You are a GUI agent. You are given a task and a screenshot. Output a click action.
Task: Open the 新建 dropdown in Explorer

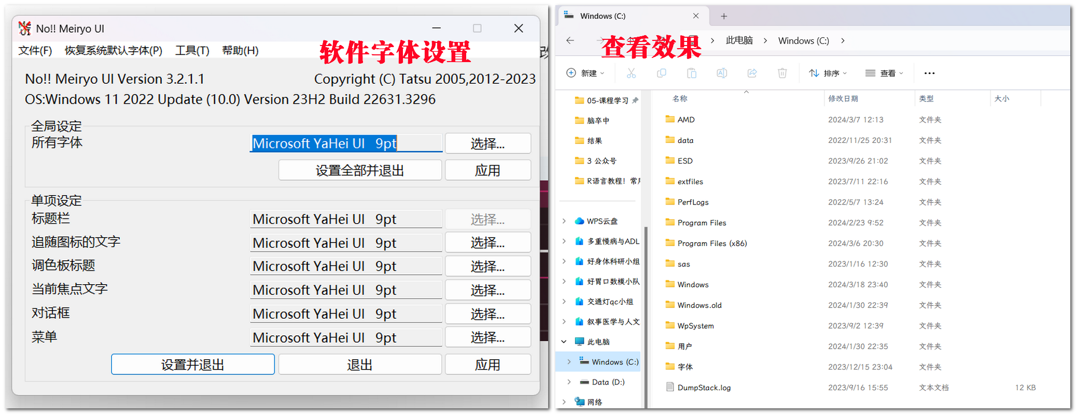tap(585, 73)
